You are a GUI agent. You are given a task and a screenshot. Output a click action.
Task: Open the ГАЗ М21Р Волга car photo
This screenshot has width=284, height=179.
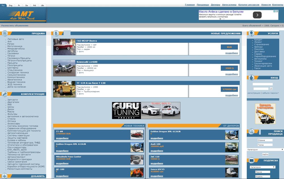click(x=64, y=47)
